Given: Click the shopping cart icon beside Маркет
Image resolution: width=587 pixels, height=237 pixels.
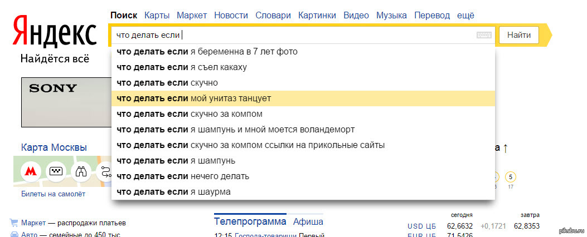Looking at the screenshot, I should coord(14,223).
